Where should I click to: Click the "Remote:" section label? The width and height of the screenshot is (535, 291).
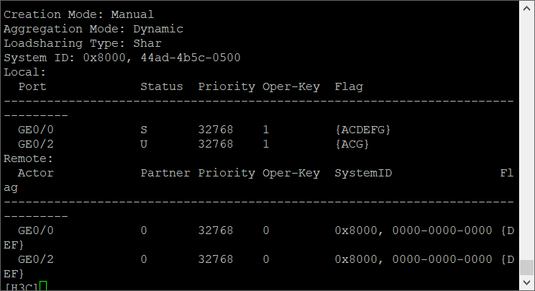point(28,158)
